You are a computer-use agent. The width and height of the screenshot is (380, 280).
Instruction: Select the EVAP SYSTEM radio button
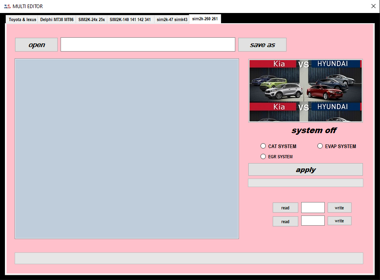pyautogui.click(x=320, y=146)
